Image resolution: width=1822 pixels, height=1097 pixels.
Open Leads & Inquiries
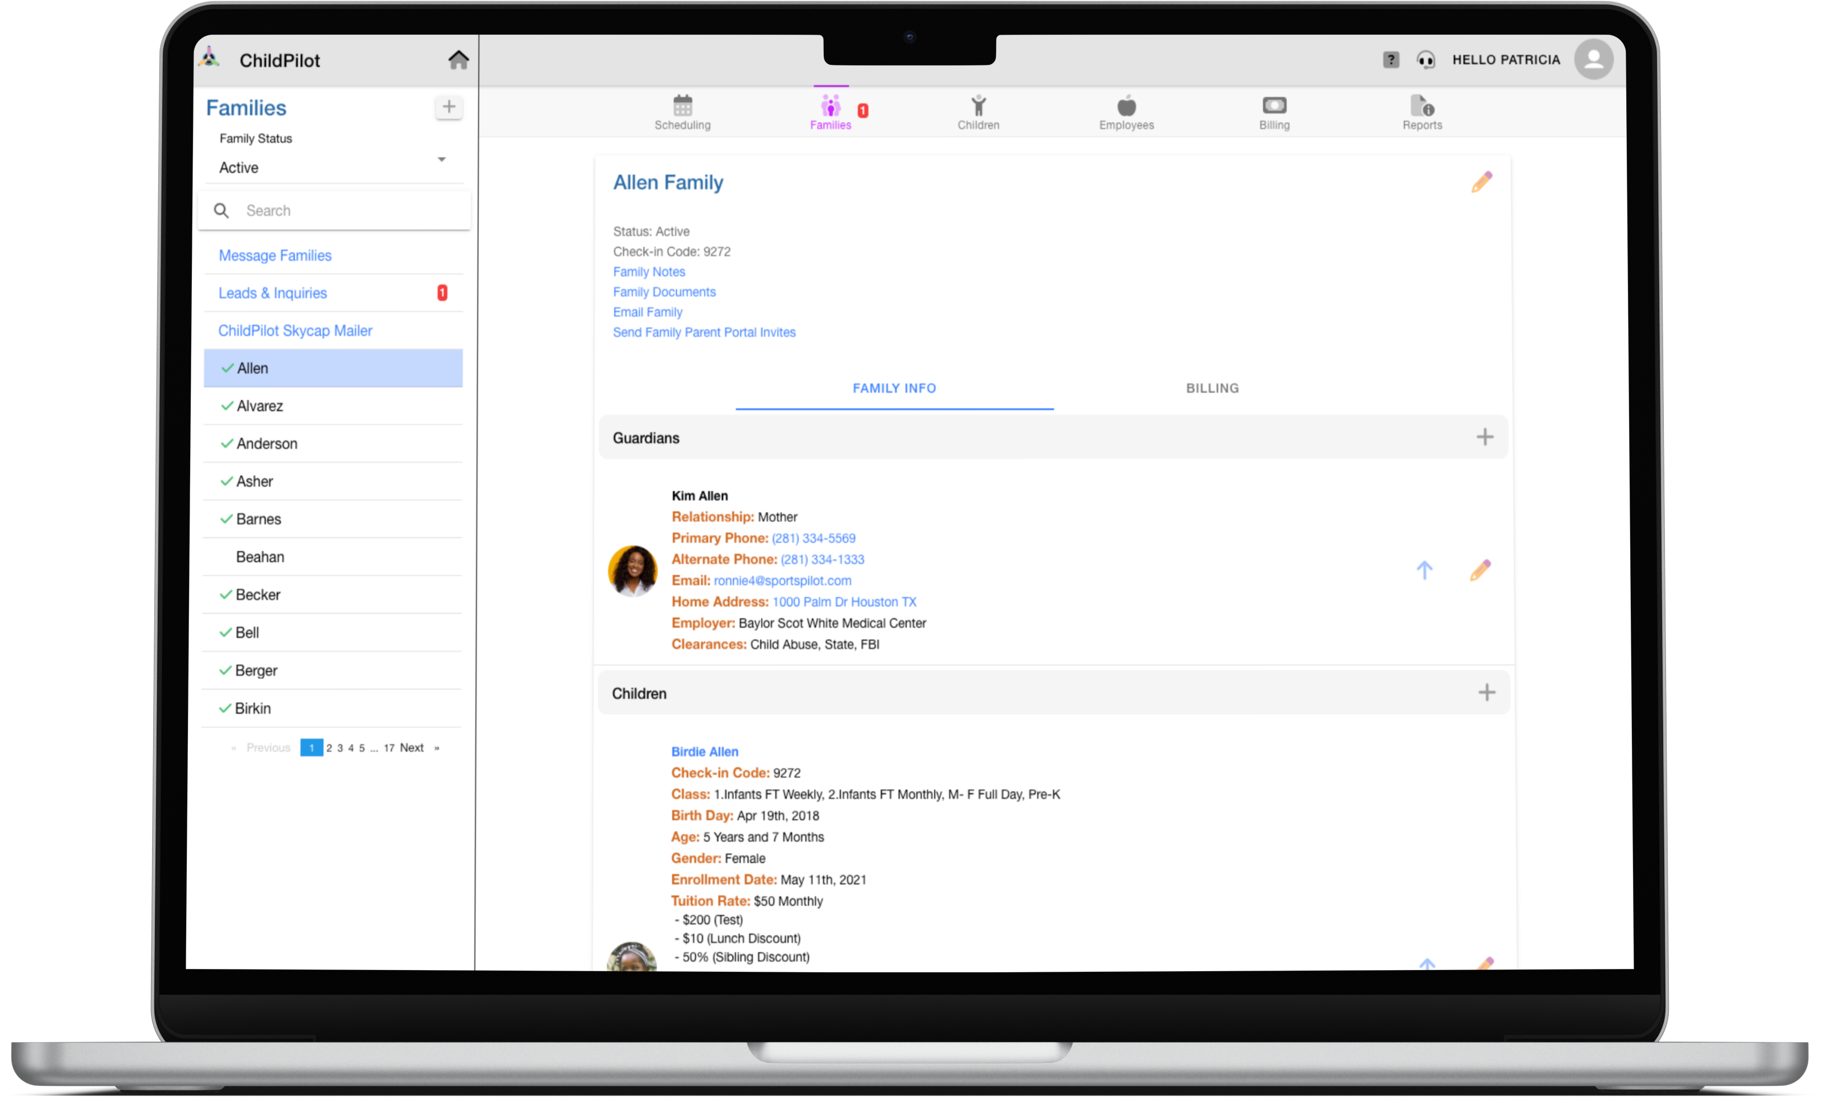pos(273,293)
